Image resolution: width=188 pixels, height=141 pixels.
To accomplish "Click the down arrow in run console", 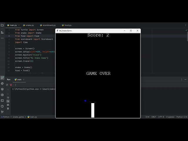I will click(8, 94).
